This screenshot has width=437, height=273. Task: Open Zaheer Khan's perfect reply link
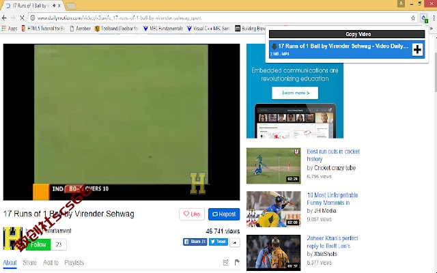click(333, 242)
